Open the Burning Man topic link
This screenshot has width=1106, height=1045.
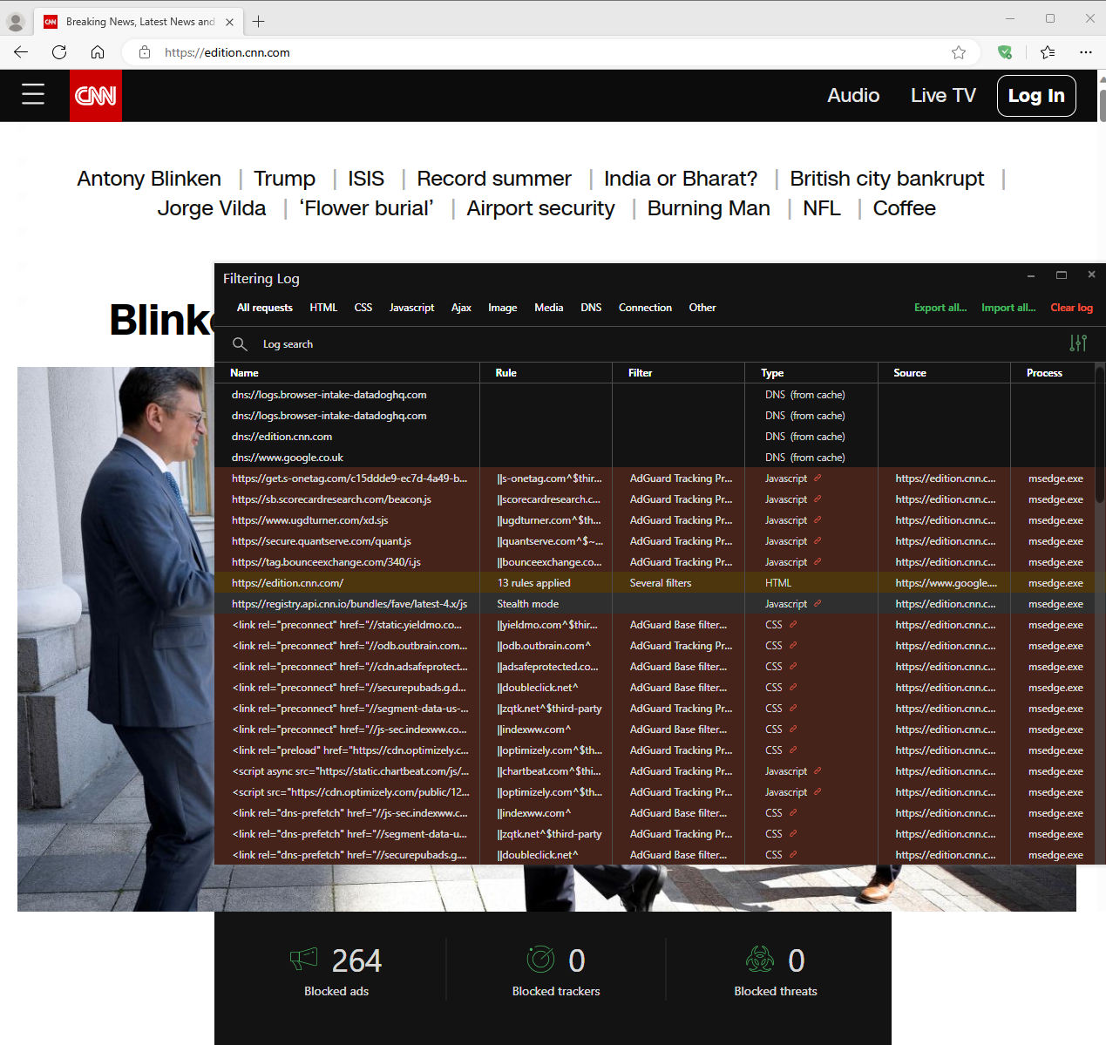click(x=709, y=208)
